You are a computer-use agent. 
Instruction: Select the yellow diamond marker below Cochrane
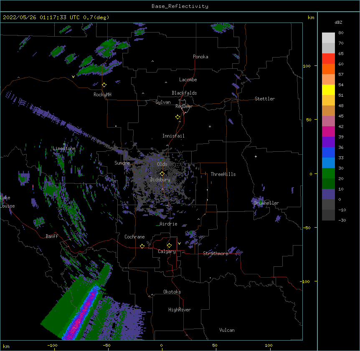tap(142, 246)
